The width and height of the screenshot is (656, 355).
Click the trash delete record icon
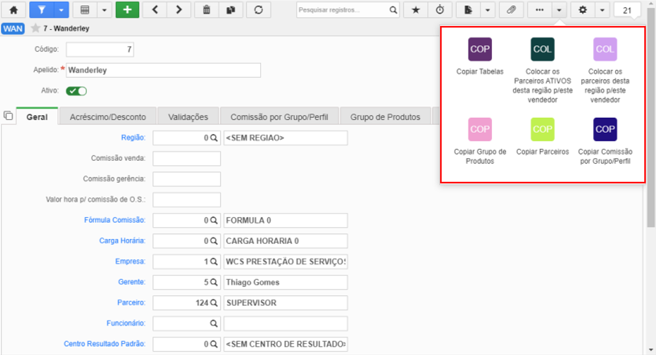(x=207, y=10)
